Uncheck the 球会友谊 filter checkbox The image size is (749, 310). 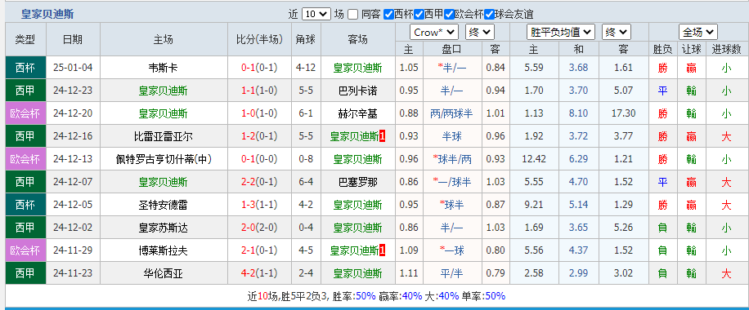(x=489, y=15)
